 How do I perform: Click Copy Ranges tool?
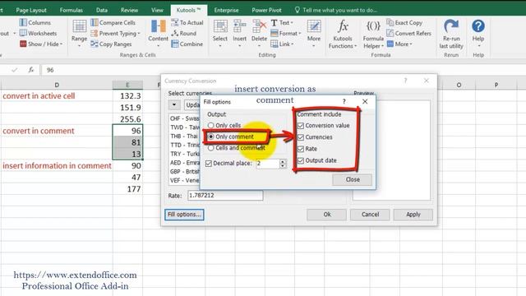(x=111, y=44)
